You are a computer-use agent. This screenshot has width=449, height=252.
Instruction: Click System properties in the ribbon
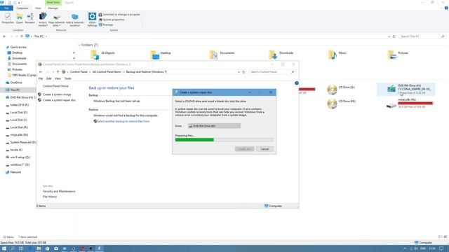click(x=112, y=20)
